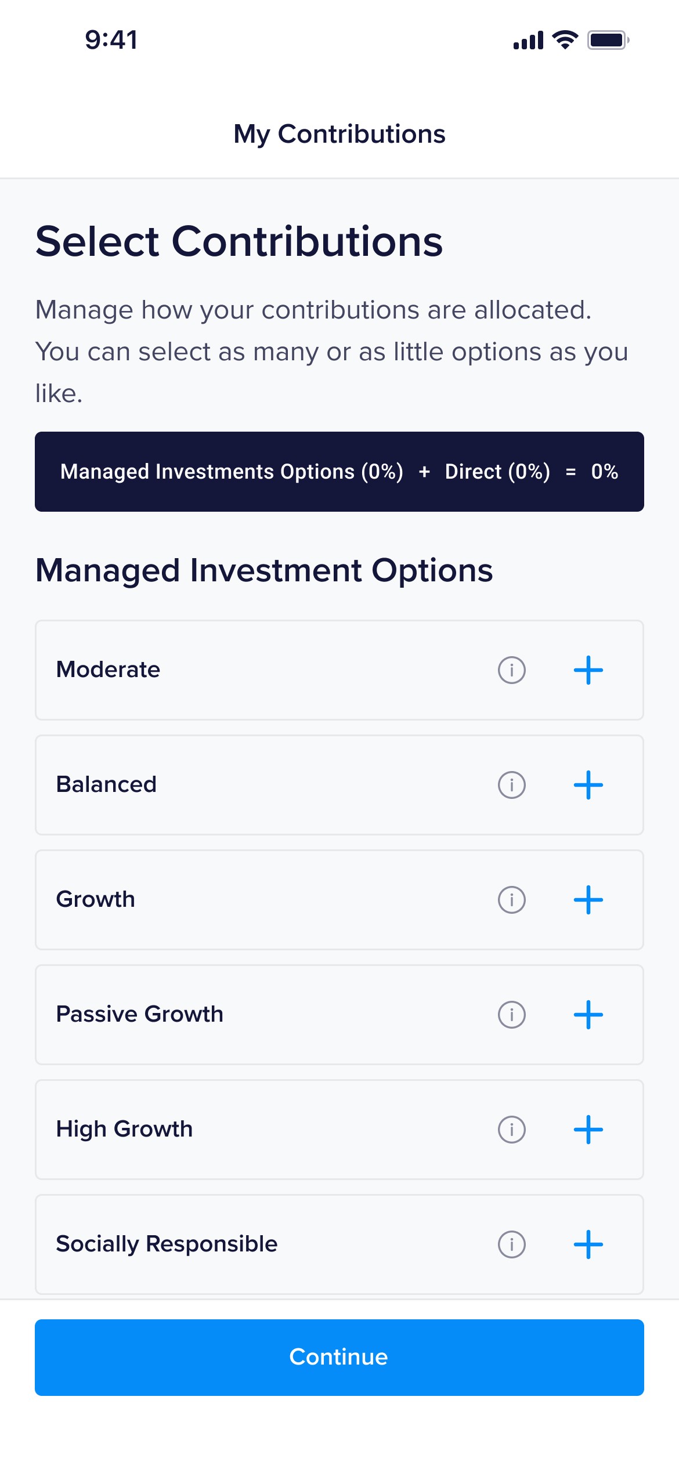Open info for the Moderate option
Screen dimensions: 679x1469
(x=511, y=670)
